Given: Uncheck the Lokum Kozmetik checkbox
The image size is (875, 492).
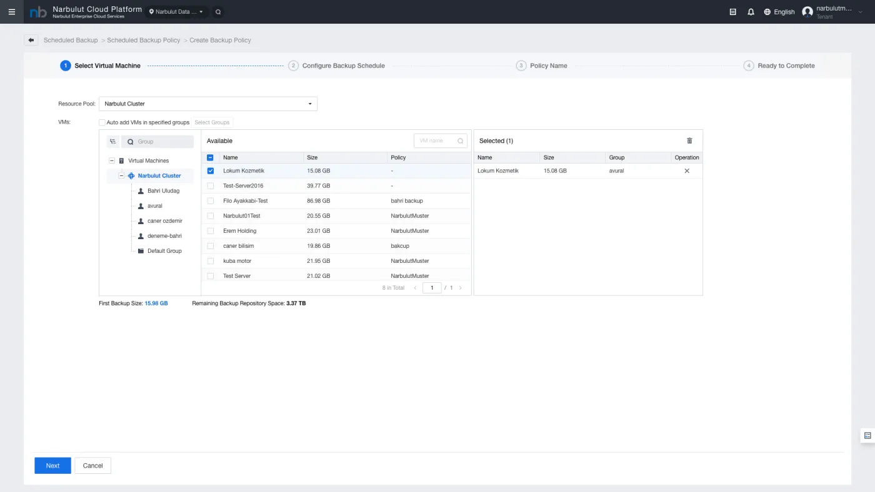Looking at the screenshot, I should (210, 171).
